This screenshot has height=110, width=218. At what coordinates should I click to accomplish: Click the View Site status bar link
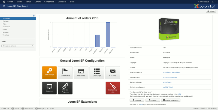click(5, 108)
